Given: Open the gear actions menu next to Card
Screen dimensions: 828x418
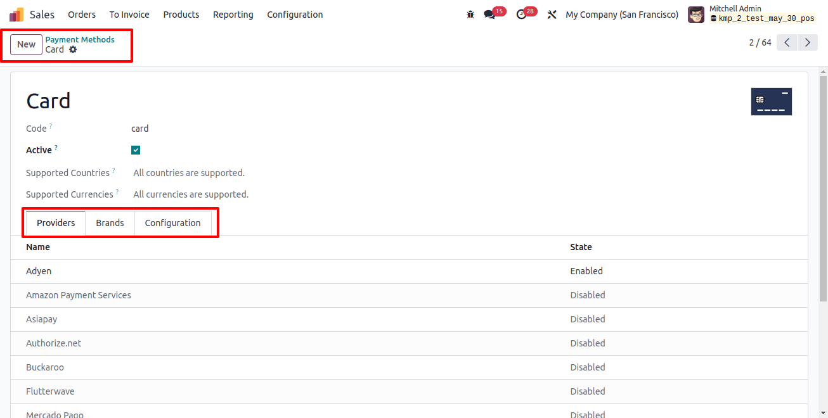Looking at the screenshot, I should 73,49.
